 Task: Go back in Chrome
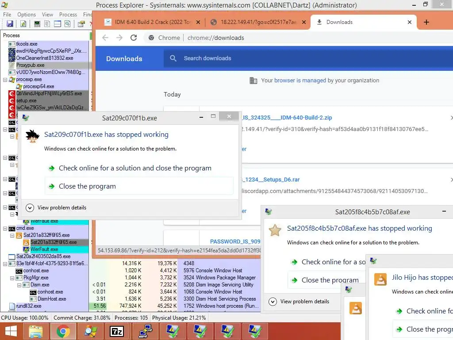105,38
